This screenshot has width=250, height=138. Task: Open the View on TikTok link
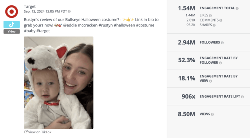tap(38, 132)
